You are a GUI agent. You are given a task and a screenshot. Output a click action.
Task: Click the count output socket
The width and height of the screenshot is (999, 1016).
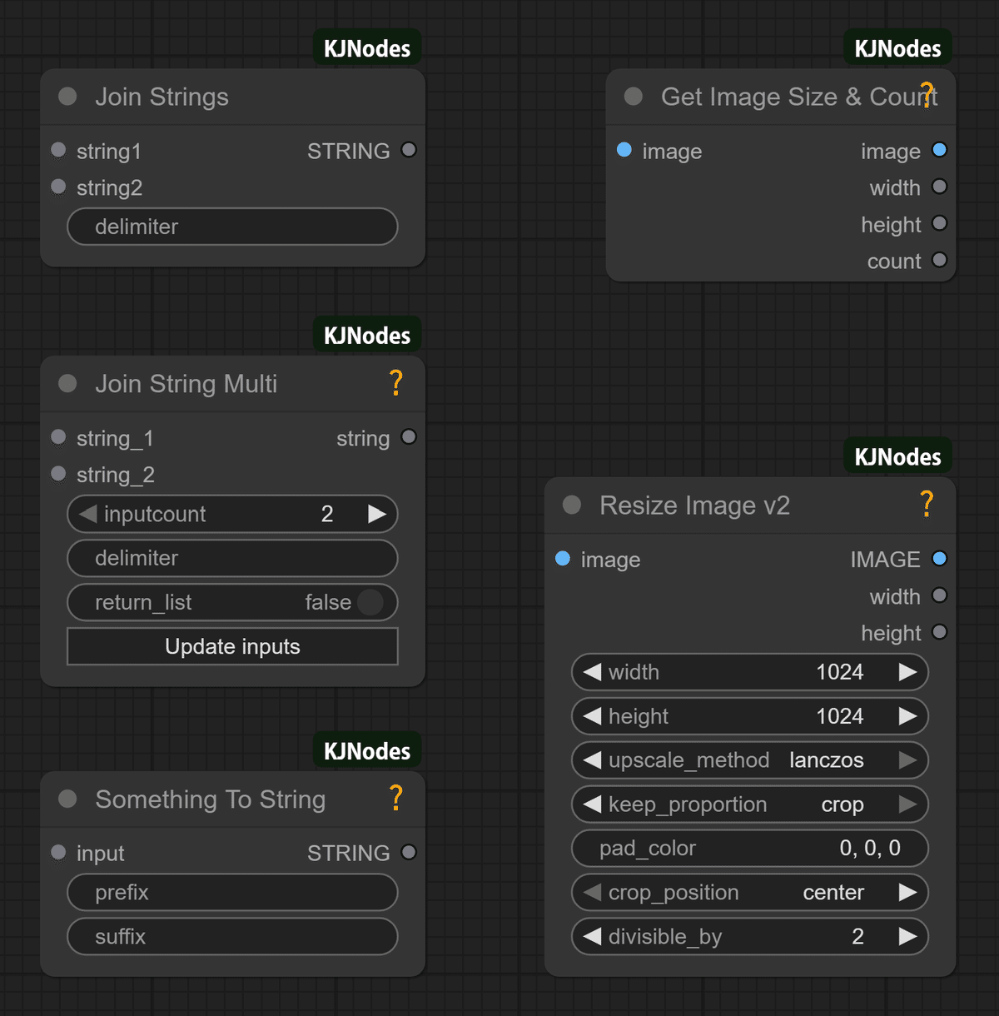(940, 261)
